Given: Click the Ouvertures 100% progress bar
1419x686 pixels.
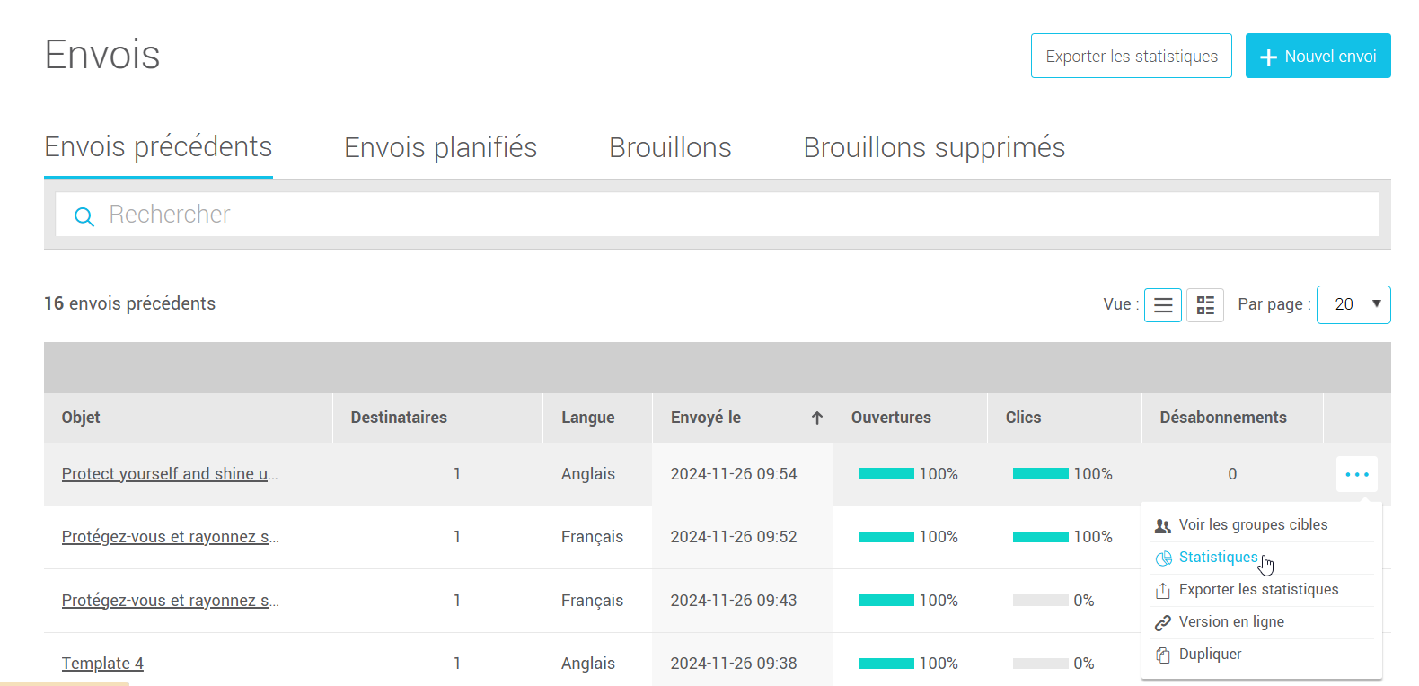Looking at the screenshot, I should coord(887,473).
